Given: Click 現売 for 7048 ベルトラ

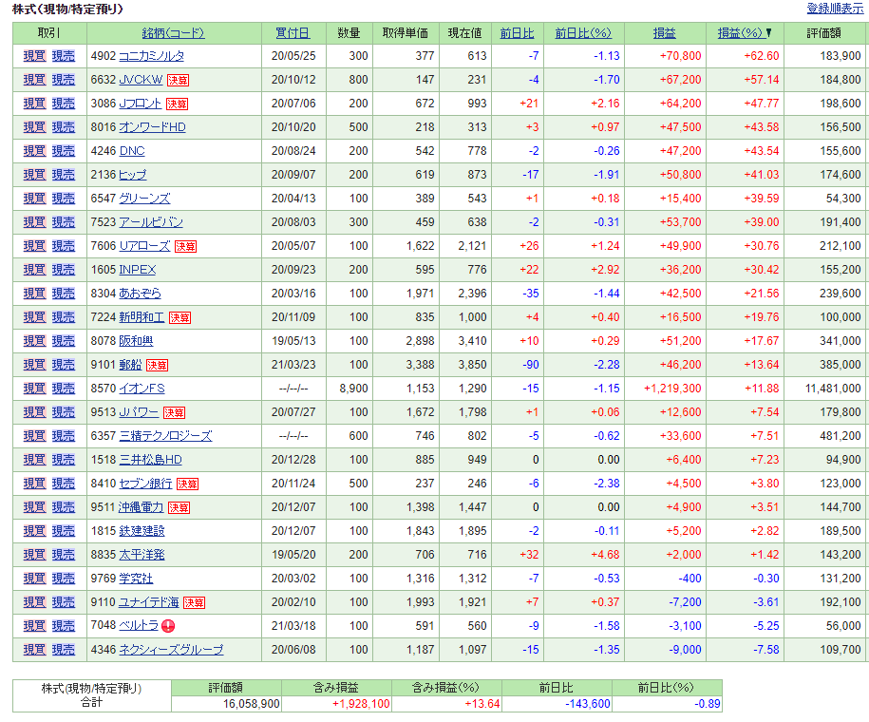Looking at the screenshot, I should [64, 626].
